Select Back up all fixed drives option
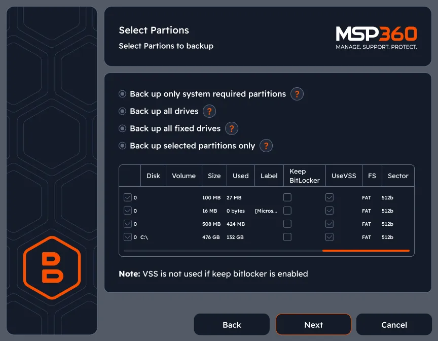The width and height of the screenshot is (438, 341). (x=122, y=128)
